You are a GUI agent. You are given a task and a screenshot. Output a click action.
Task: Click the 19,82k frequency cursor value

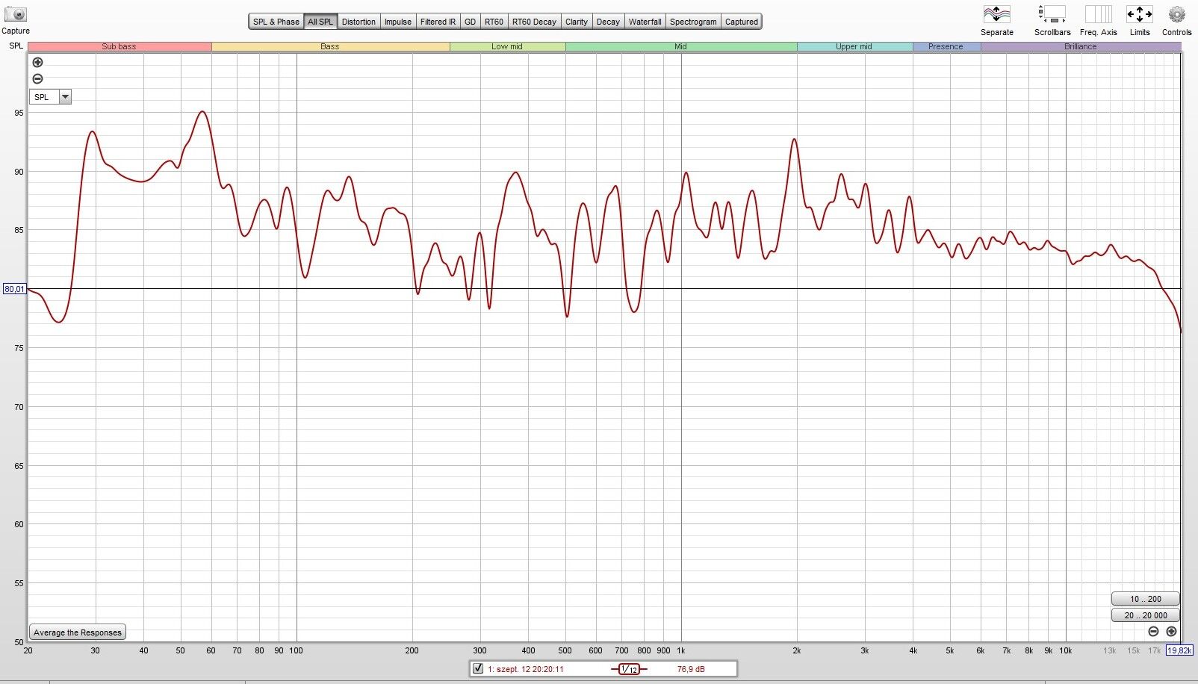(x=1179, y=650)
